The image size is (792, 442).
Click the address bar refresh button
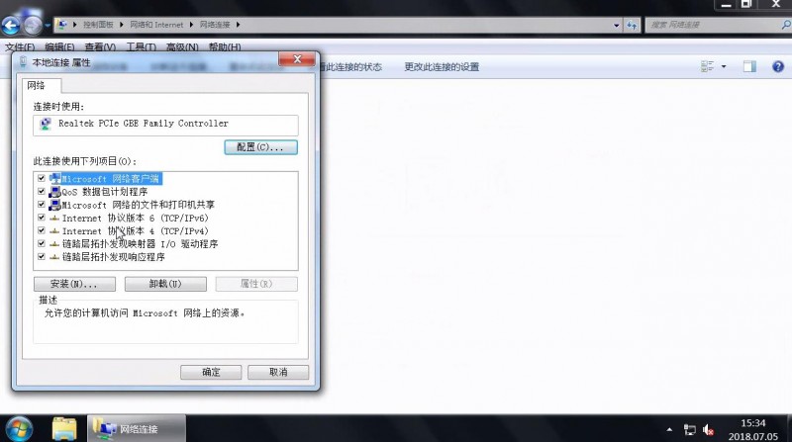click(x=632, y=25)
